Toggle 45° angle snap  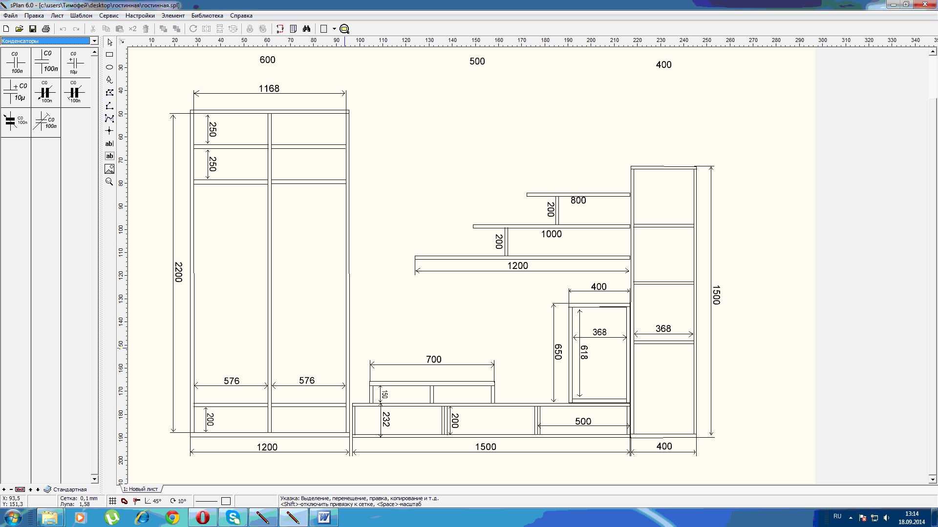153,501
